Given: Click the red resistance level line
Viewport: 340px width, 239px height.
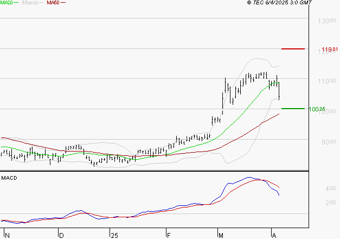Looking at the screenshot, I should pos(293,49).
